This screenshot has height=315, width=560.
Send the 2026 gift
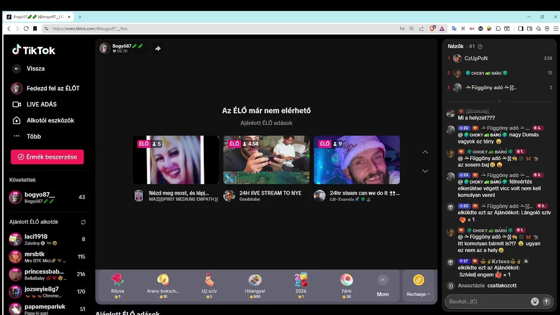click(x=301, y=286)
